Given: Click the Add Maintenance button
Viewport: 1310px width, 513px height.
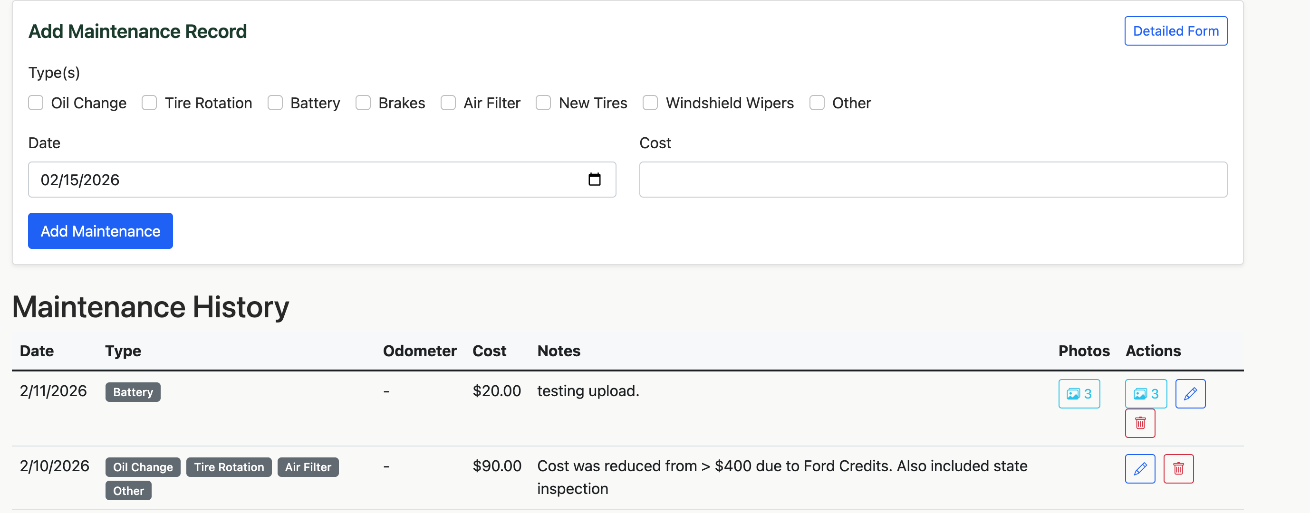Looking at the screenshot, I should [x=100, y=231].
